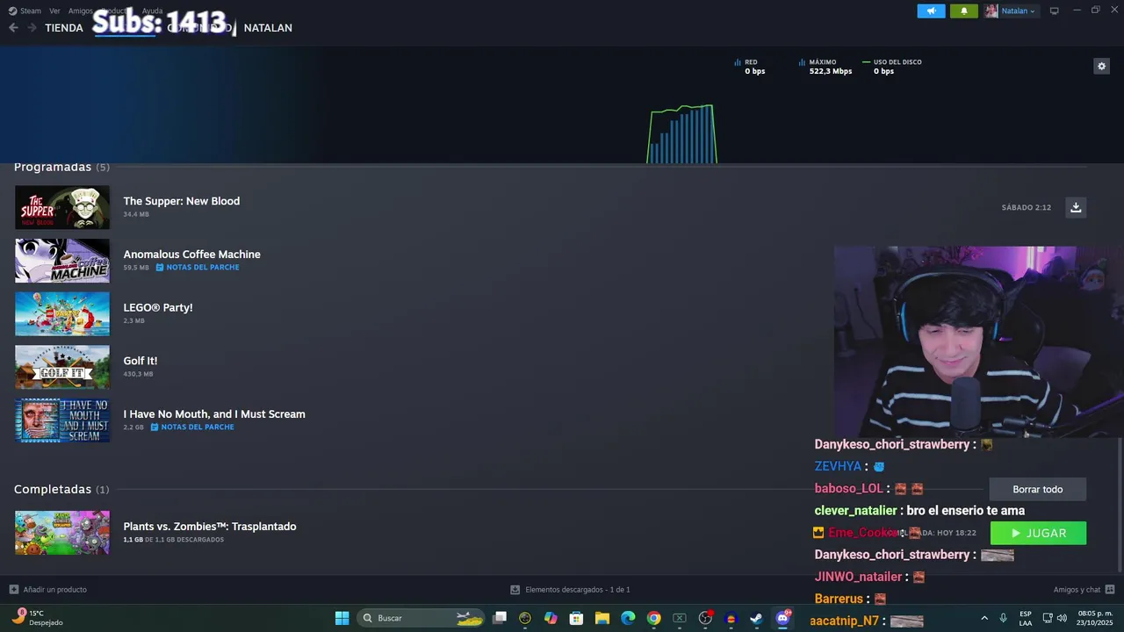Open Elementos descargados status

point(571,590)
